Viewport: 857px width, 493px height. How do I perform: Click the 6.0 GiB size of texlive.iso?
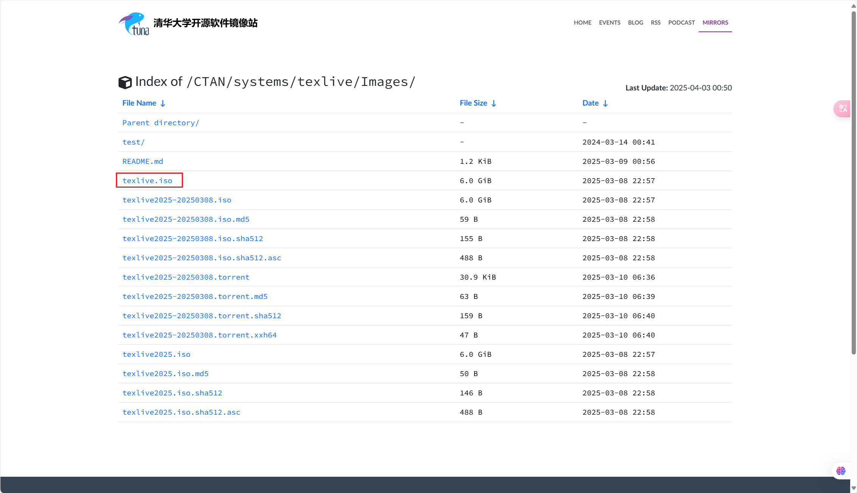tap(475, 180)
